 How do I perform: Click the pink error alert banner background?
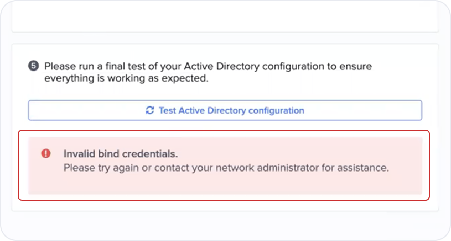225,165
